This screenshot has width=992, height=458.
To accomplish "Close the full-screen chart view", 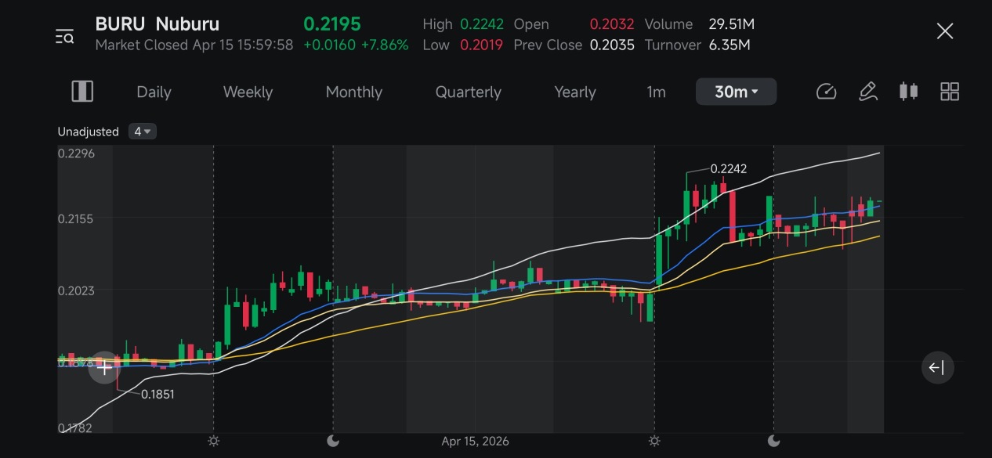I will point(945,31).
